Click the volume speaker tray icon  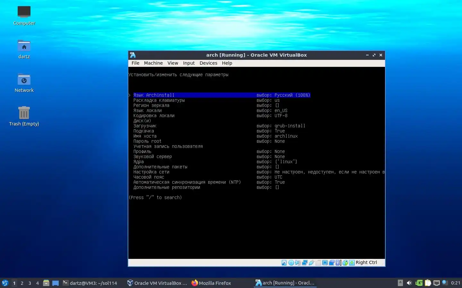[409, 283]
